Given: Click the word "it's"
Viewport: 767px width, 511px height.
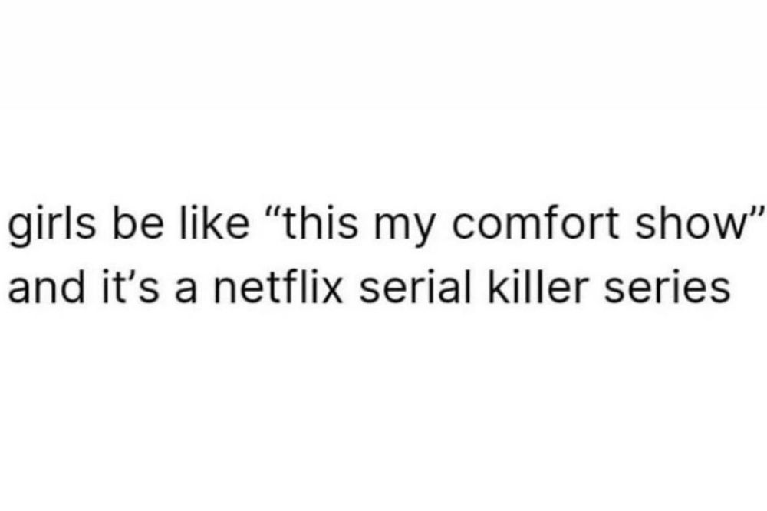Looking at the screenshot, I should [x=129, y=287].
